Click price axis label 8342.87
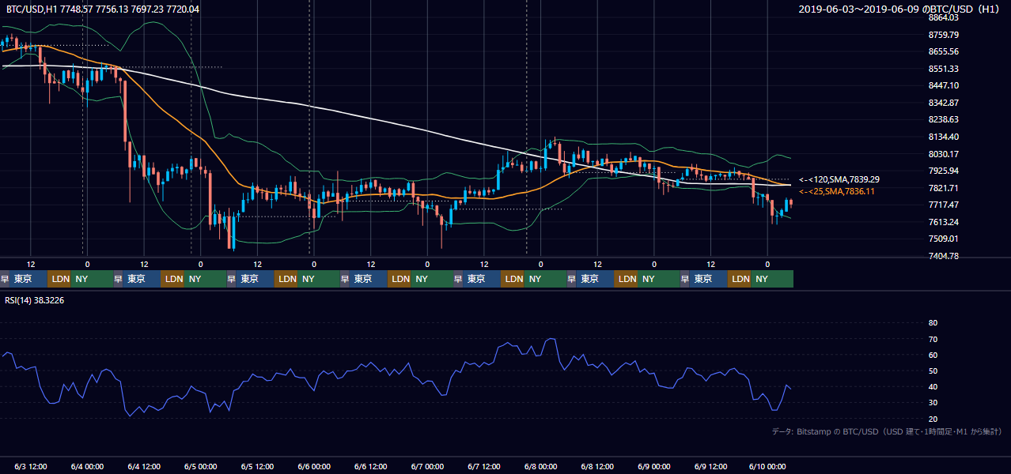Image resolution: width=1011 pixels, height=474 pixels. [944, 103]
